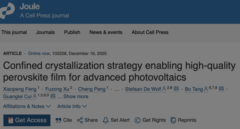240x129 pixels.
Task: Click envelope icon next to Stefaan De Wolf
Action: point(176,89)
